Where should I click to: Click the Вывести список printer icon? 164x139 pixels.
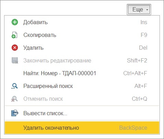click(x=15, y=113)
